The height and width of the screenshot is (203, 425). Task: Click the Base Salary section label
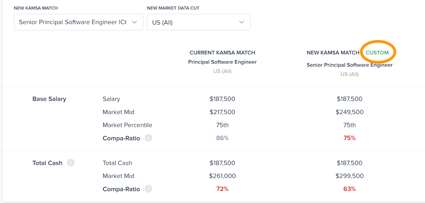(49, 99)
